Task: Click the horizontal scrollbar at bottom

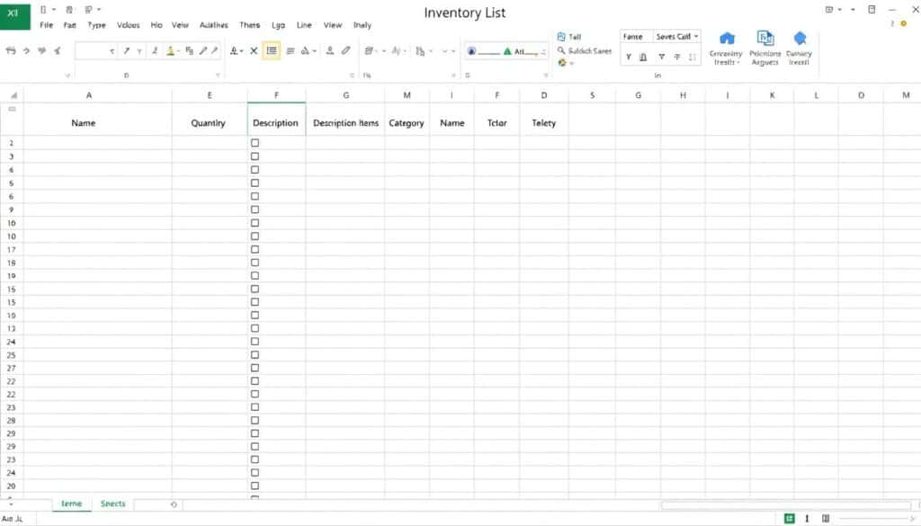Action: pyautogui.click(x=786, y=505)
